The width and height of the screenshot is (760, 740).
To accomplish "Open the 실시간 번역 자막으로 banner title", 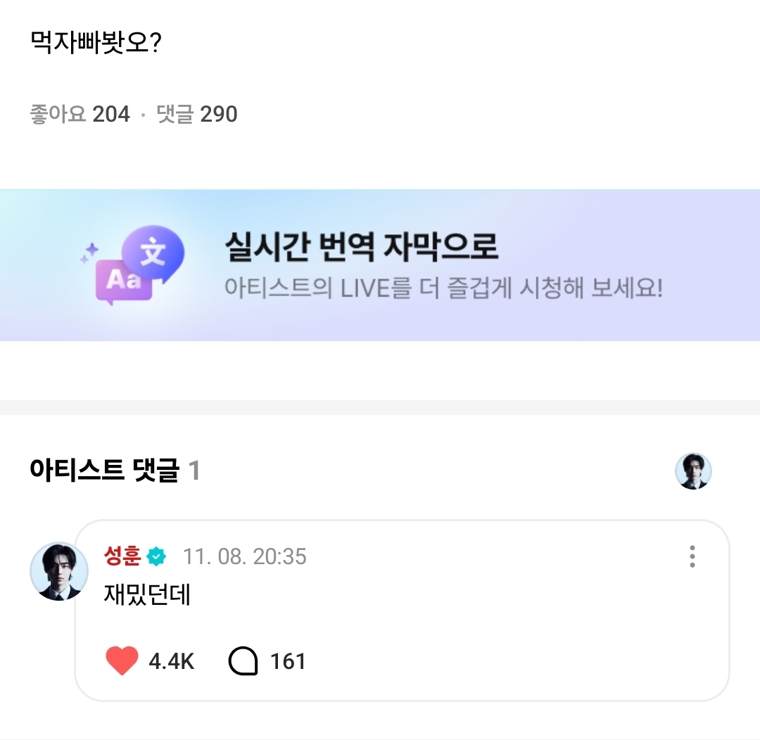I will [361, 246].
